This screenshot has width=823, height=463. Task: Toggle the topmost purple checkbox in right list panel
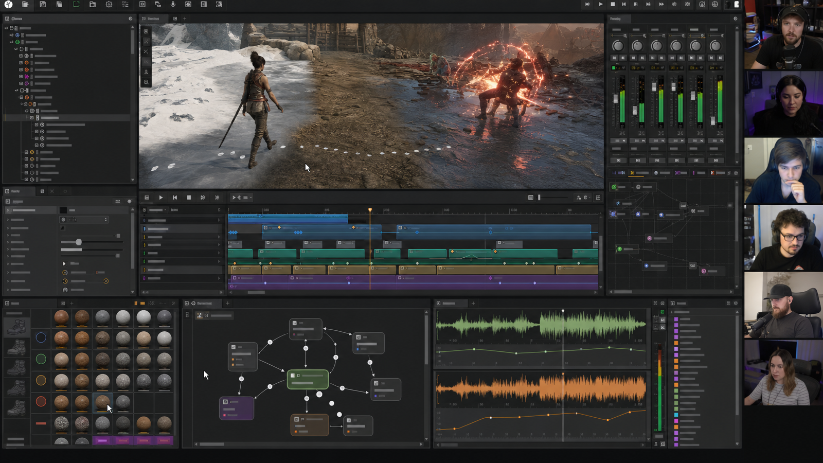pos(676,319)
